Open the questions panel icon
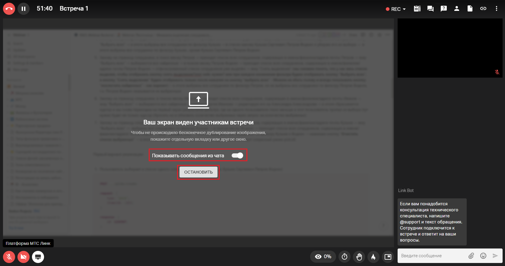 click(444, 9)
